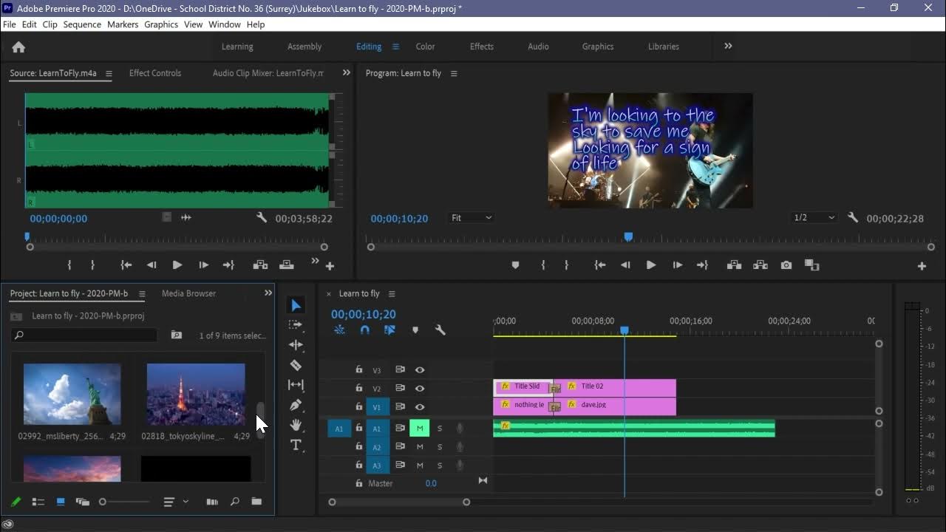Select the Hand tool

pyautogui.click(x=296, y=425)
